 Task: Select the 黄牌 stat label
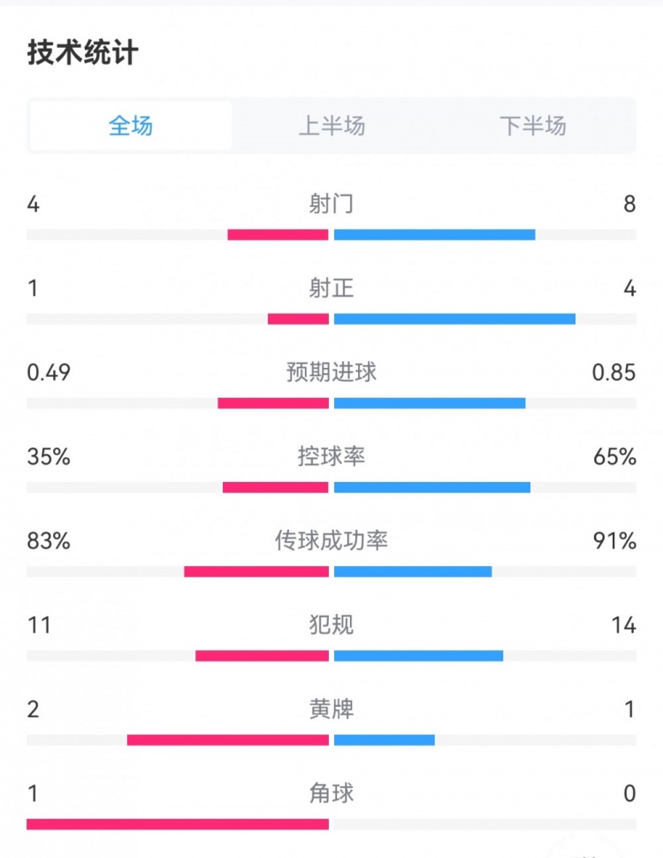[331, 709]
